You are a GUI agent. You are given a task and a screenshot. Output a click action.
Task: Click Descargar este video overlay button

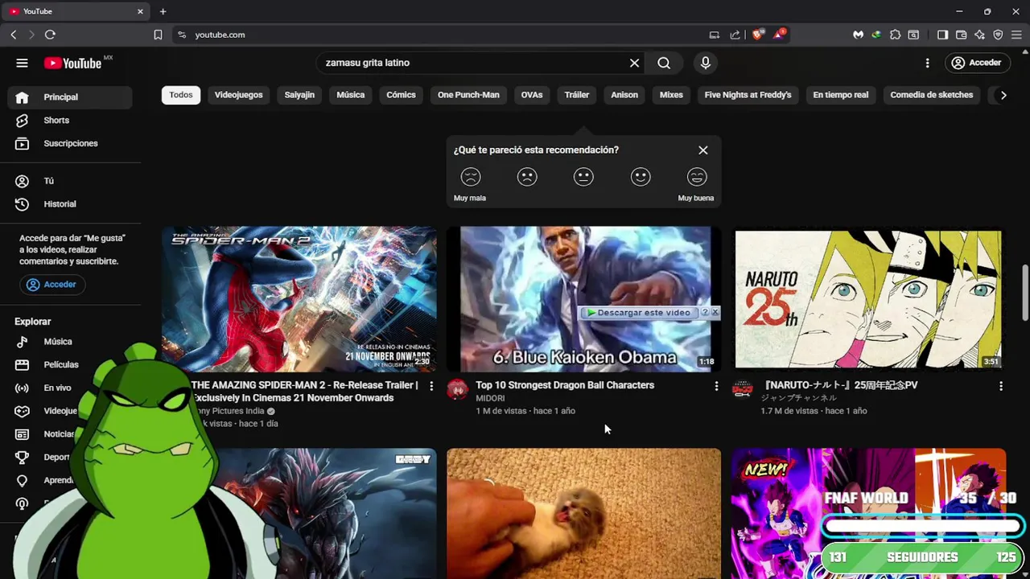pos(639,313)
